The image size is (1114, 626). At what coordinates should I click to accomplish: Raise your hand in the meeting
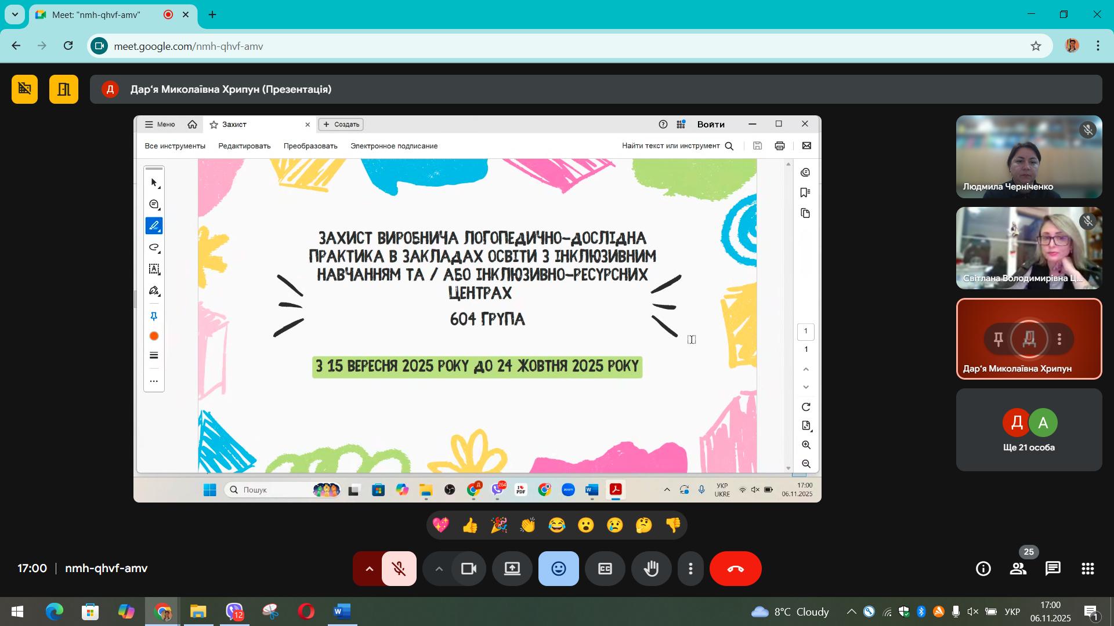[651, 569]
